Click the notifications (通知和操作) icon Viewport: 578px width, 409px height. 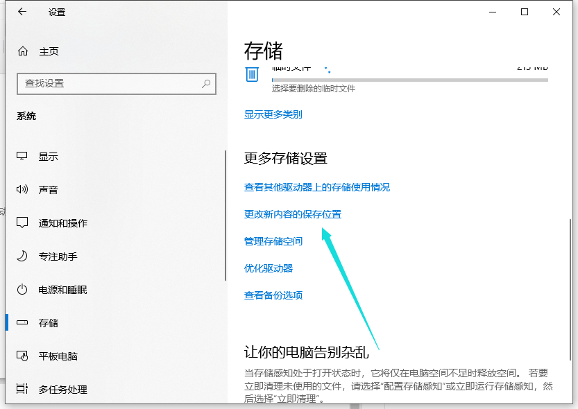22,223
